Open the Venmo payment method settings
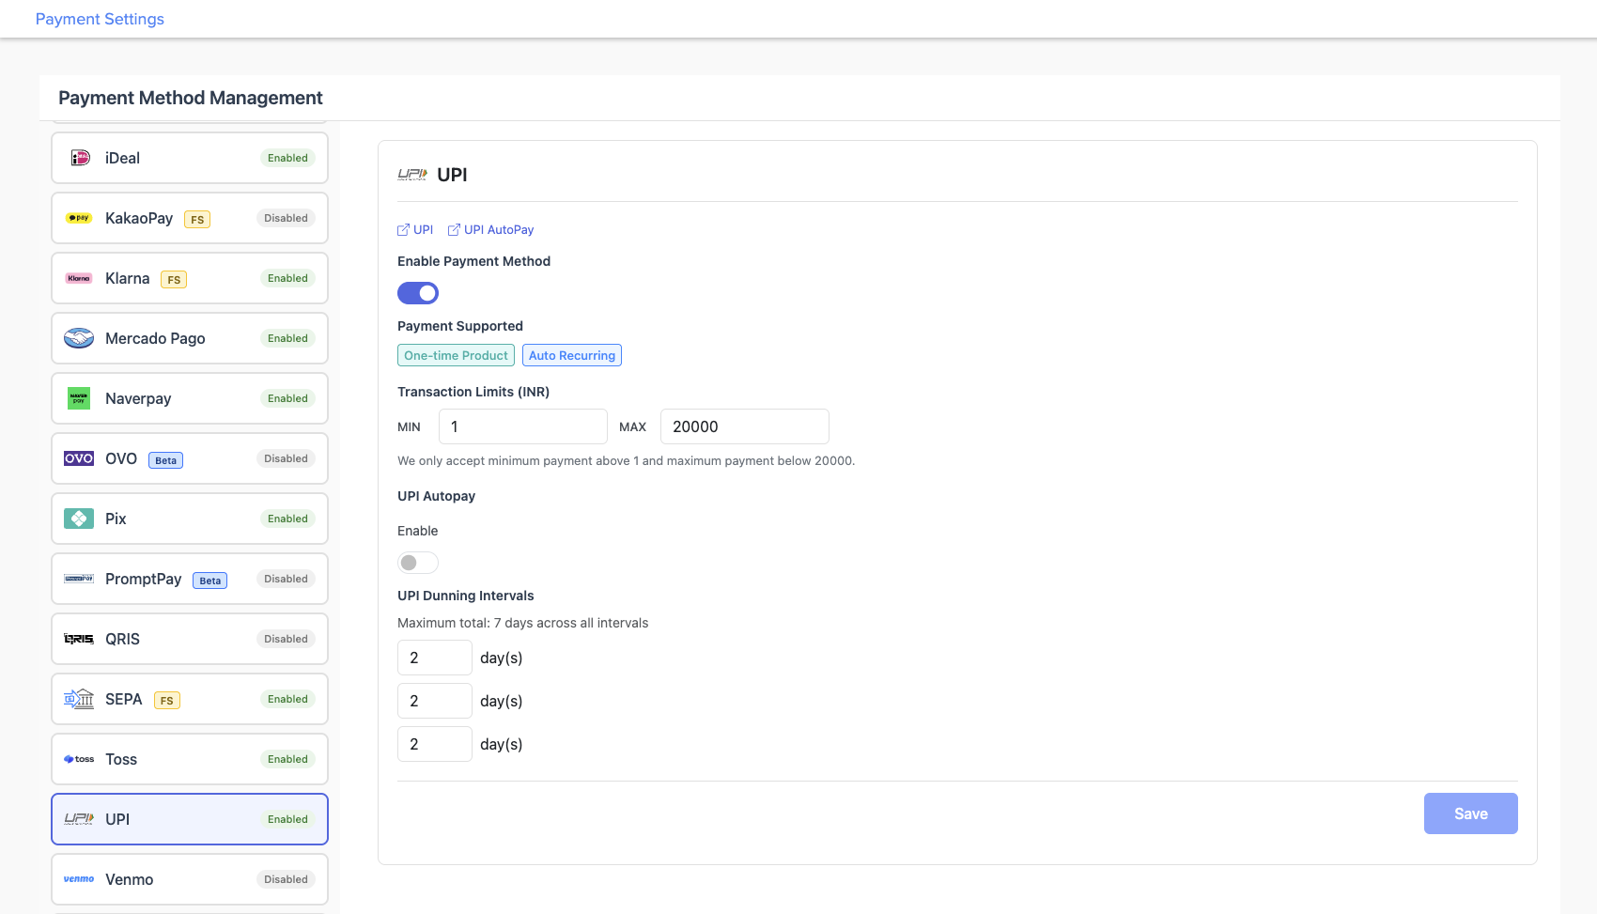Screen dimensions: 1597x914 pos(190,879)
